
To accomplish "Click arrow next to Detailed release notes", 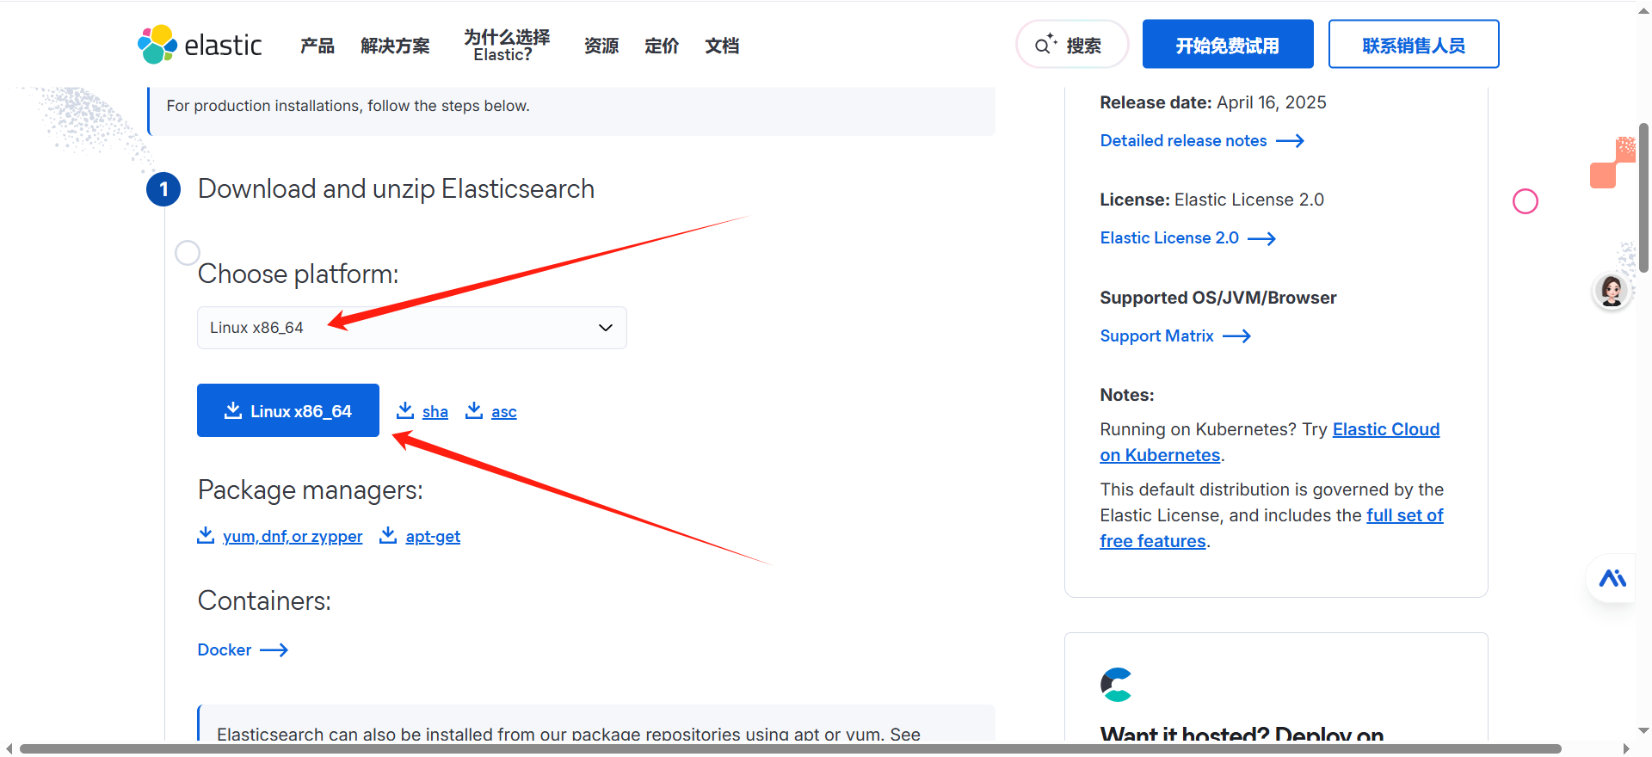I will (1290, 141).
